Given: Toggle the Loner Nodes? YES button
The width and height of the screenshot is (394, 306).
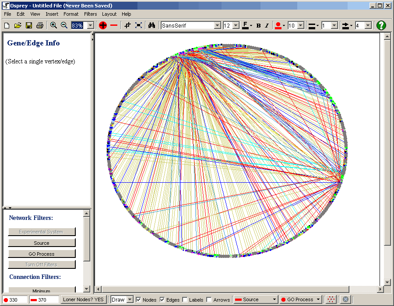Looking at the screenshot, I should [83, 299].
